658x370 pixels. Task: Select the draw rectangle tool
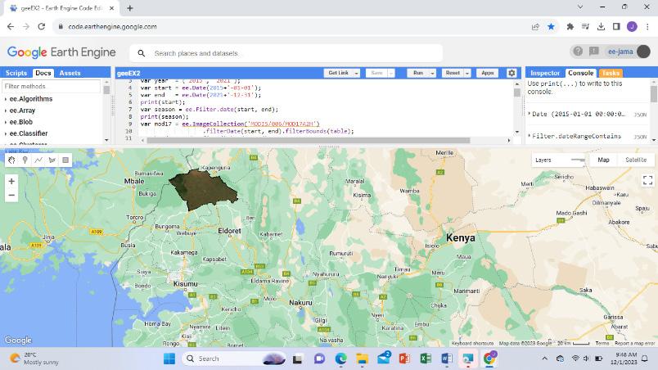65,160
